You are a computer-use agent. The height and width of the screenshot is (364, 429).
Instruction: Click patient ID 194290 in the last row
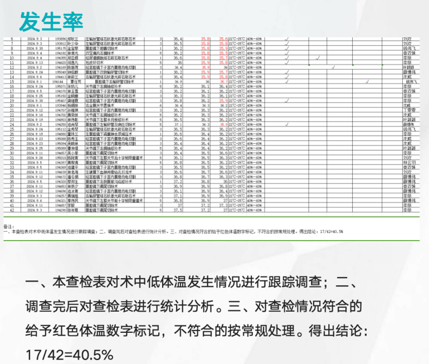(61, 210)
